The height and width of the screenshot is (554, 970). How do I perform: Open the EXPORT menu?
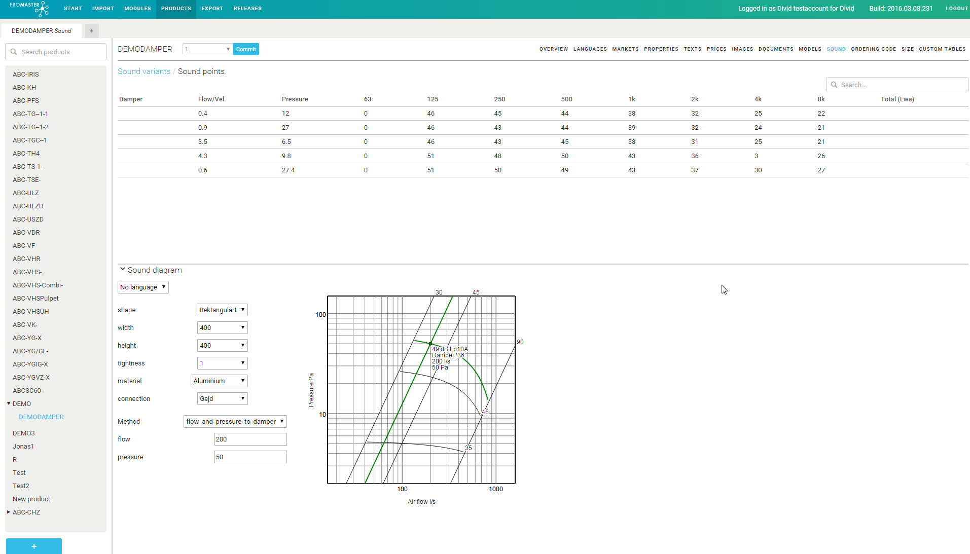(212, 9)
